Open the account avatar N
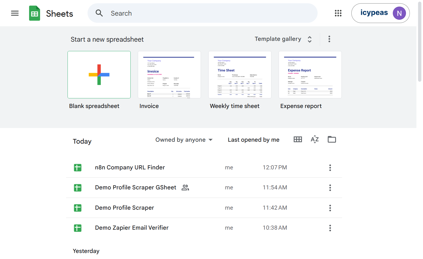The image size is (423, 259). [x=399, y=13]
